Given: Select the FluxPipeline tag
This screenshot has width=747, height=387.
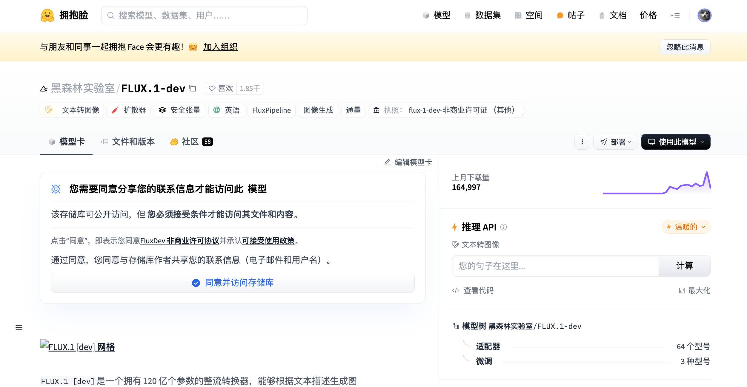Looking at the screenshot, I should (271, 110).
